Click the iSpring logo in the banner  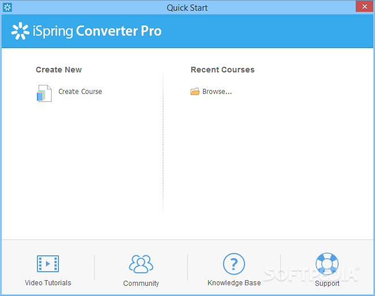20,31
